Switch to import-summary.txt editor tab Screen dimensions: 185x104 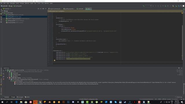[55, 9]
